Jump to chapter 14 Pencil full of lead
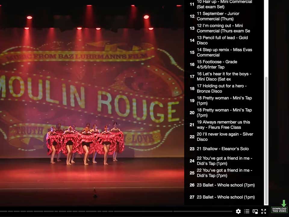Viewport: 289px width, 217px height. 224,40
